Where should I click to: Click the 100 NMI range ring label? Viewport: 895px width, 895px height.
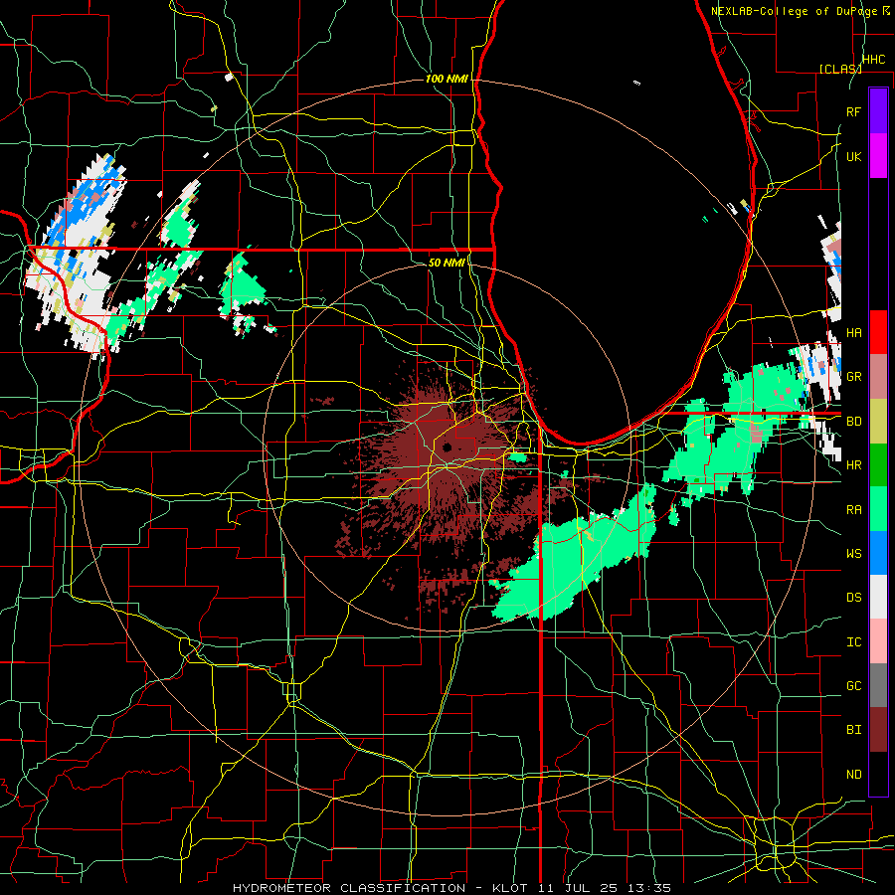coord(447,79)
